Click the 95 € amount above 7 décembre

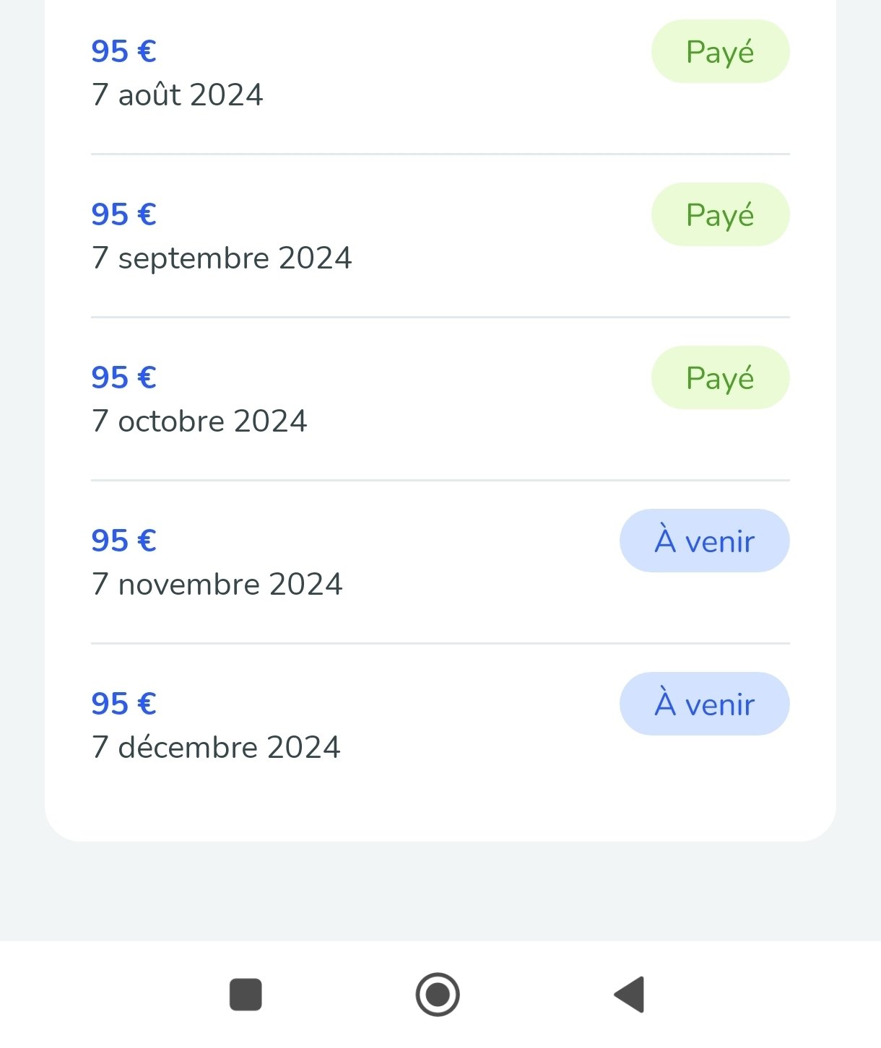(123, 704)
